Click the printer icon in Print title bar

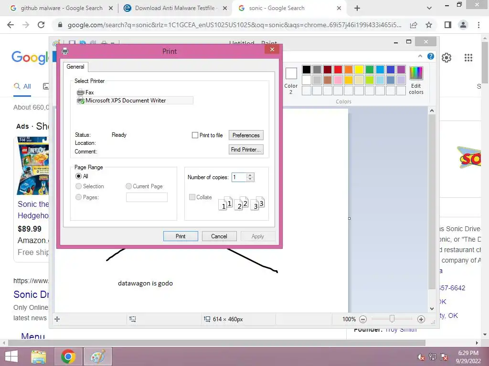pyautogui.click(x=65, y=51)
